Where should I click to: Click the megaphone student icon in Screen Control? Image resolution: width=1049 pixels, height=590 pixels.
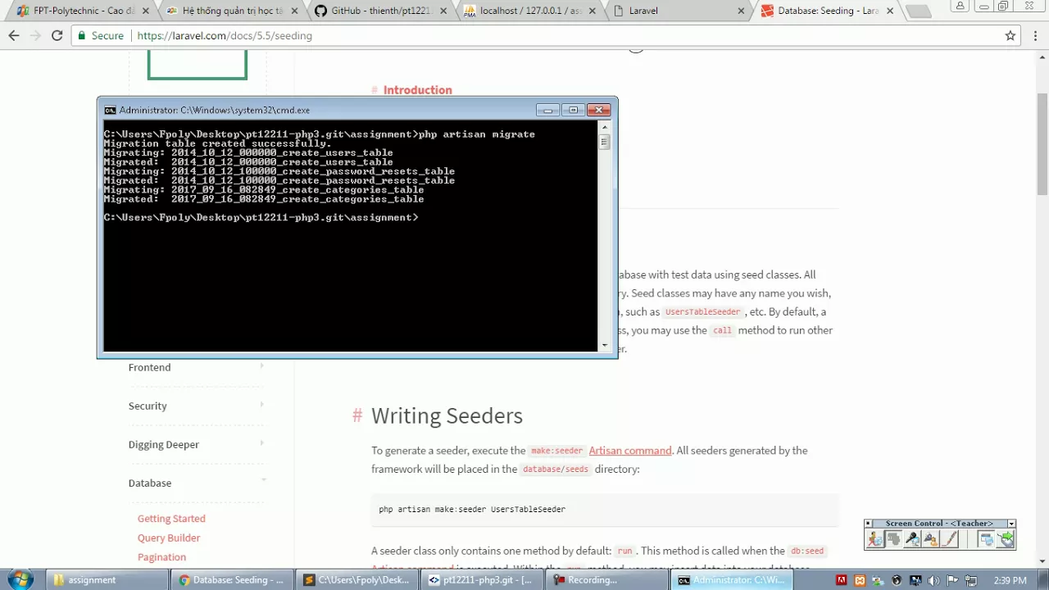[x=931, y=539]
